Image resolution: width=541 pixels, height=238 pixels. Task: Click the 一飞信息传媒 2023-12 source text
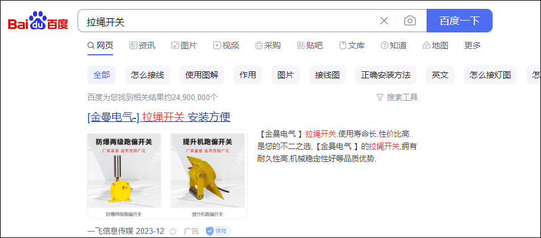pyautogui.click(x=126, y=231)
